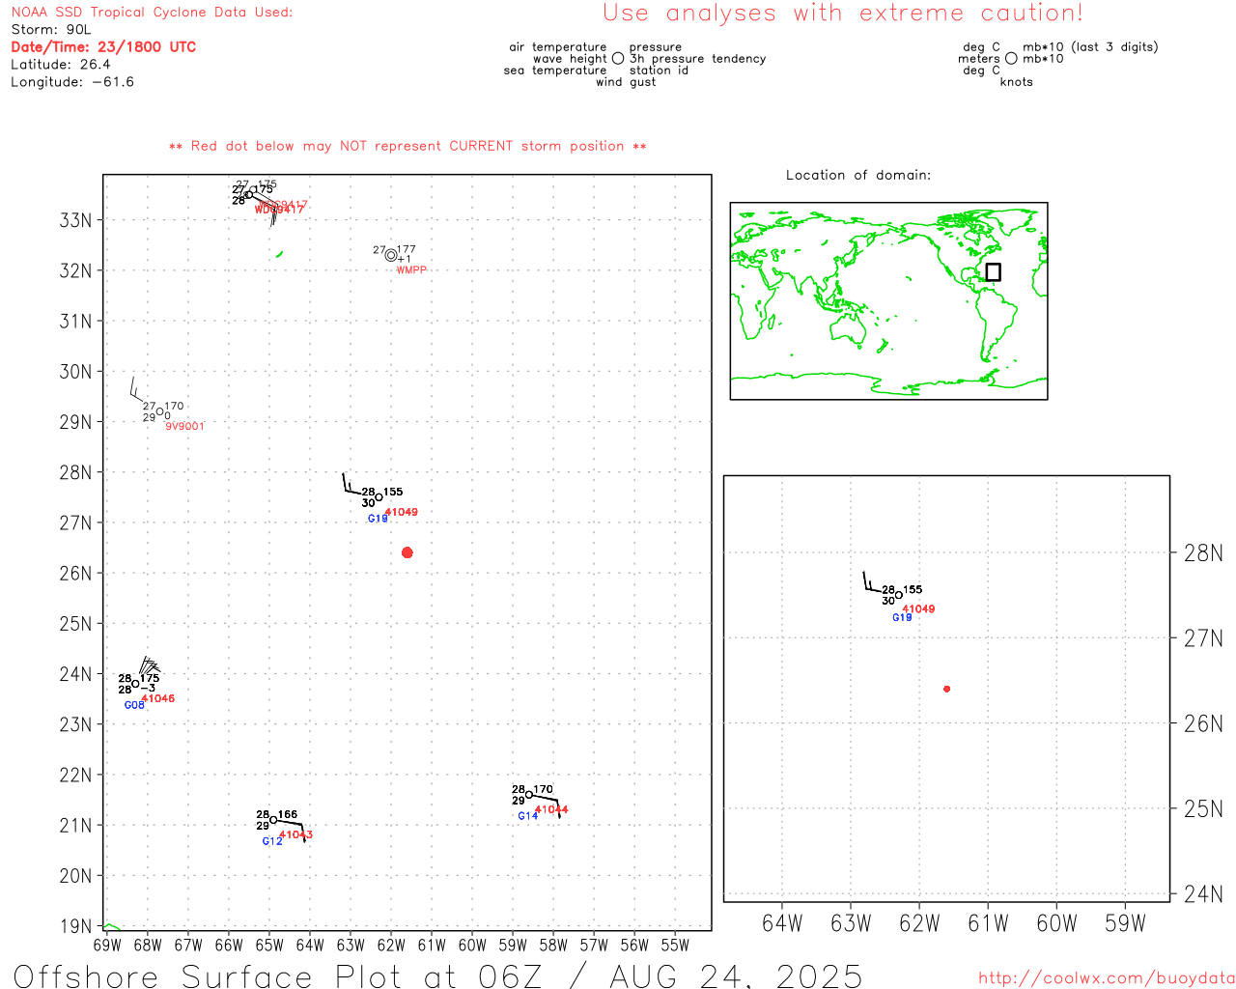Click the blue G08 station label
Image resolution: width=1236 pixels, height=989 pixels.
click(134, 705)
